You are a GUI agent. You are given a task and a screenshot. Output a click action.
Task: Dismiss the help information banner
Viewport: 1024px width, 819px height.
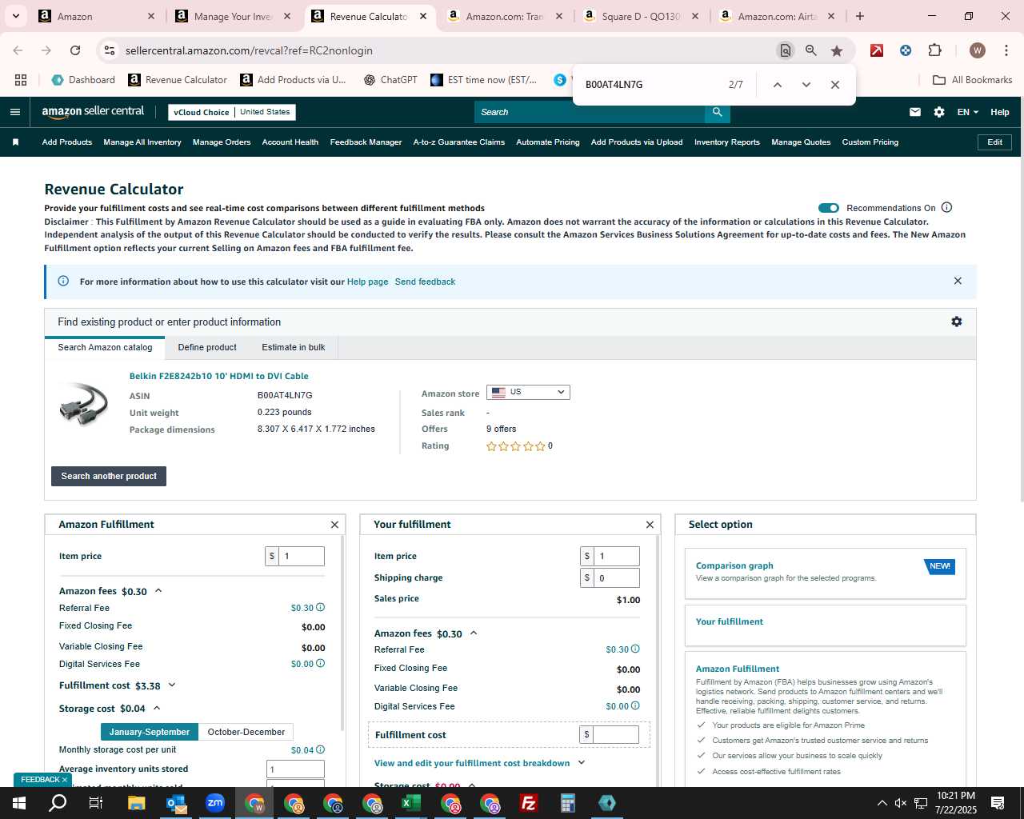tap(958, 281)
